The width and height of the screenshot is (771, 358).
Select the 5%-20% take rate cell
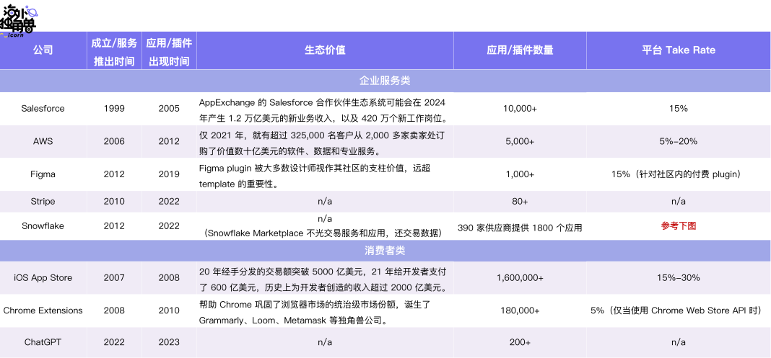click(678, 141)
